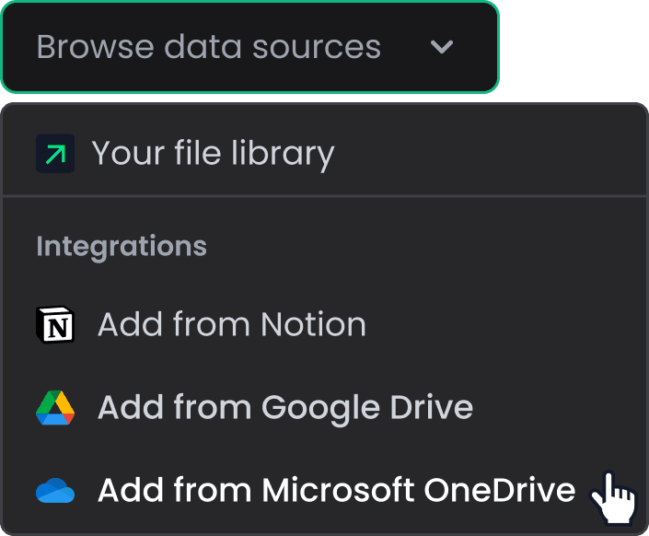649x536 pixels.
Task: Collapse the menu using the chevron arrow
Action: point(442,47)
